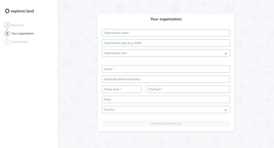Focus the State input field
Image resolution: width=274 pixels, height=148 pixels.
[x=166, y=99]
